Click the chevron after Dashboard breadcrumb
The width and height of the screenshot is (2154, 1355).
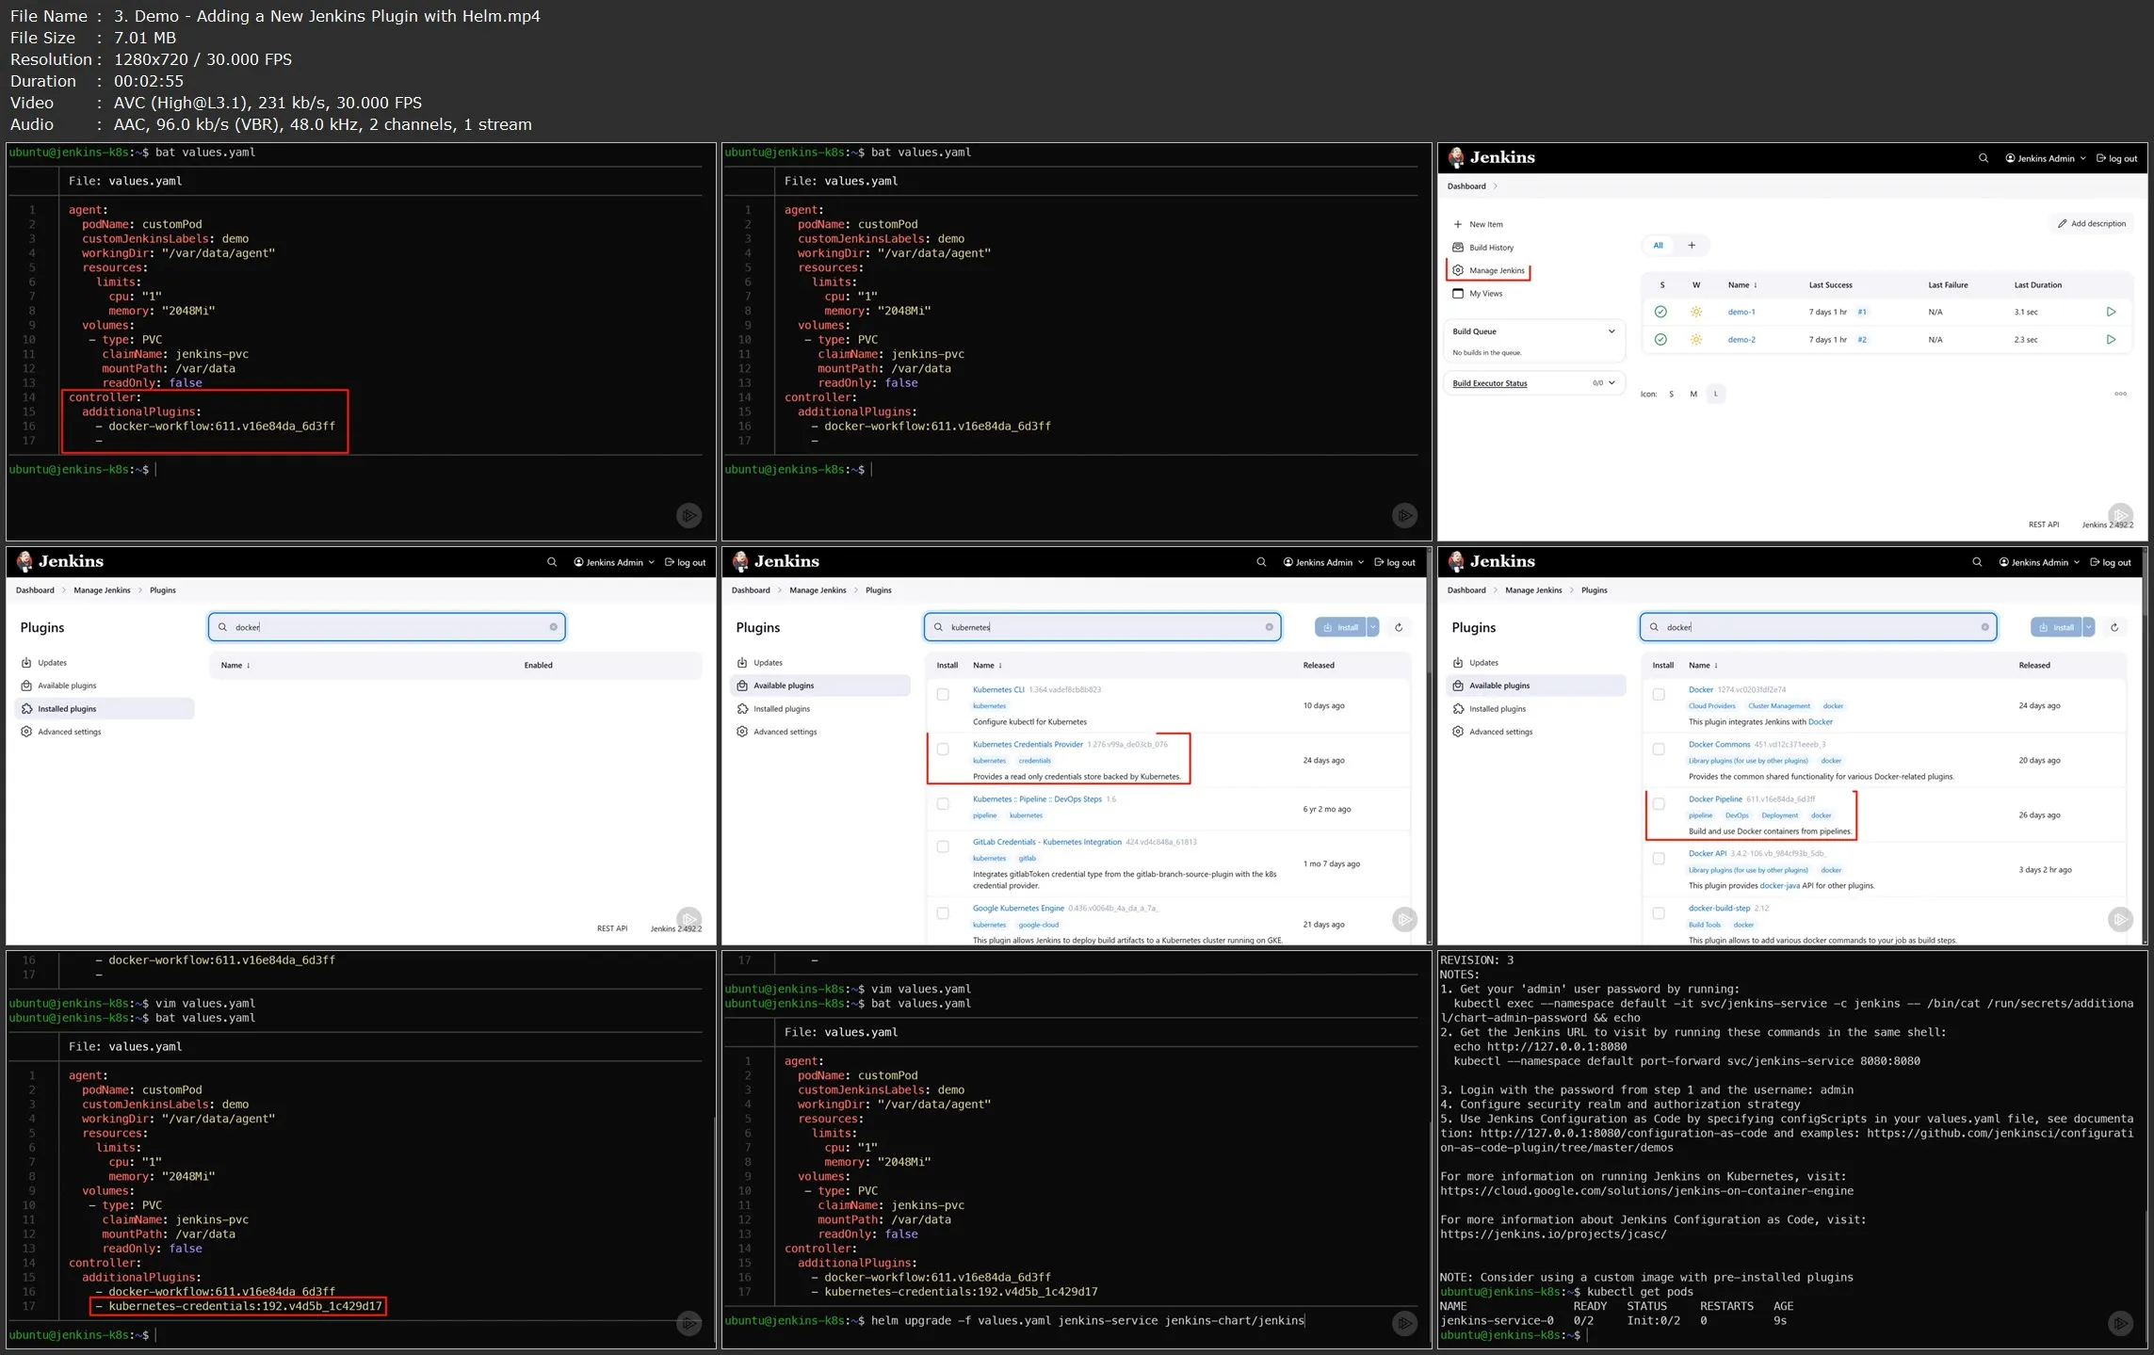pyautogui.click(x=1496, y=186)
